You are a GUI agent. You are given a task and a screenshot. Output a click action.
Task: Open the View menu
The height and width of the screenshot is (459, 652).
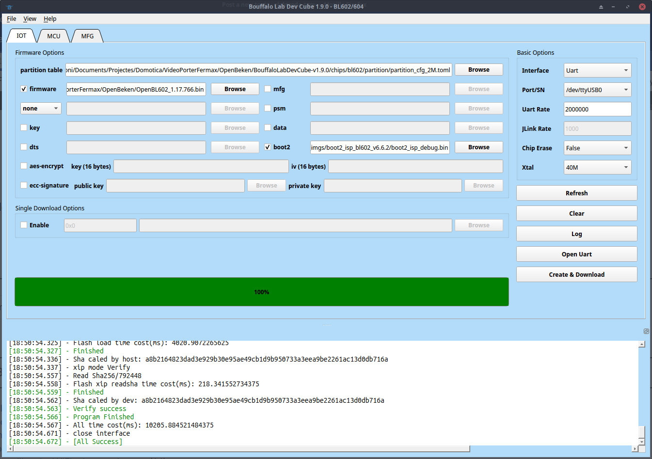30,18
